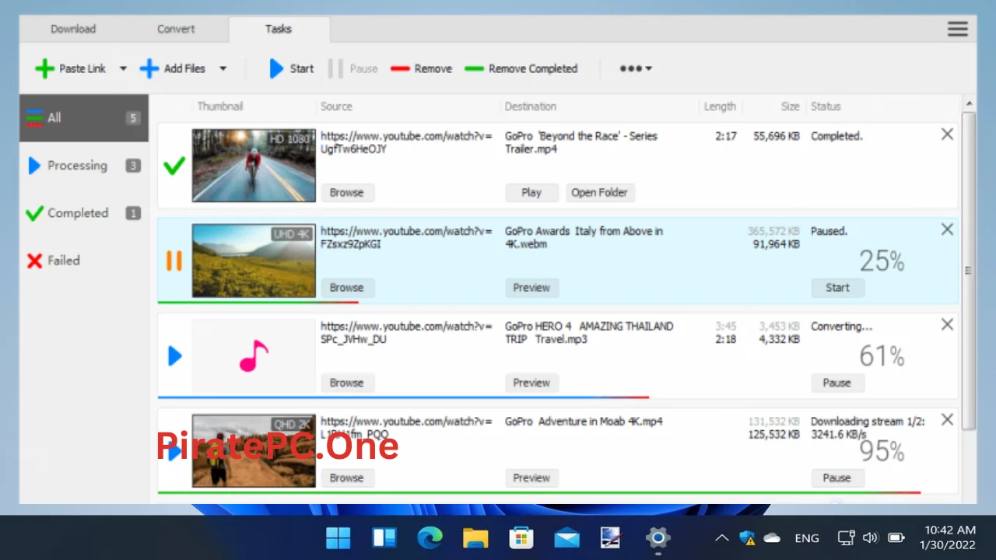996x560 pixels.
Task: Click the Pause toolbar button
Action: coord(353,68)
